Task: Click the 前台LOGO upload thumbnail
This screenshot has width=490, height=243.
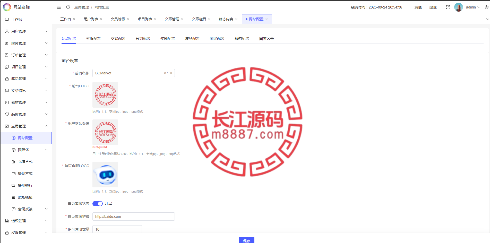Action: 105,95
